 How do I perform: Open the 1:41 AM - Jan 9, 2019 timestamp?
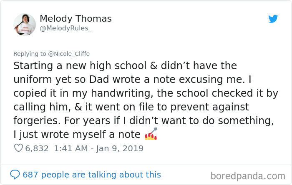click(x=98, y=148)
